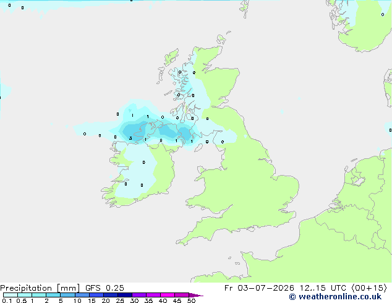Click the 1–2 mm legend color swatch
Viewport: 392px width, 303px height.
[39, 295]
